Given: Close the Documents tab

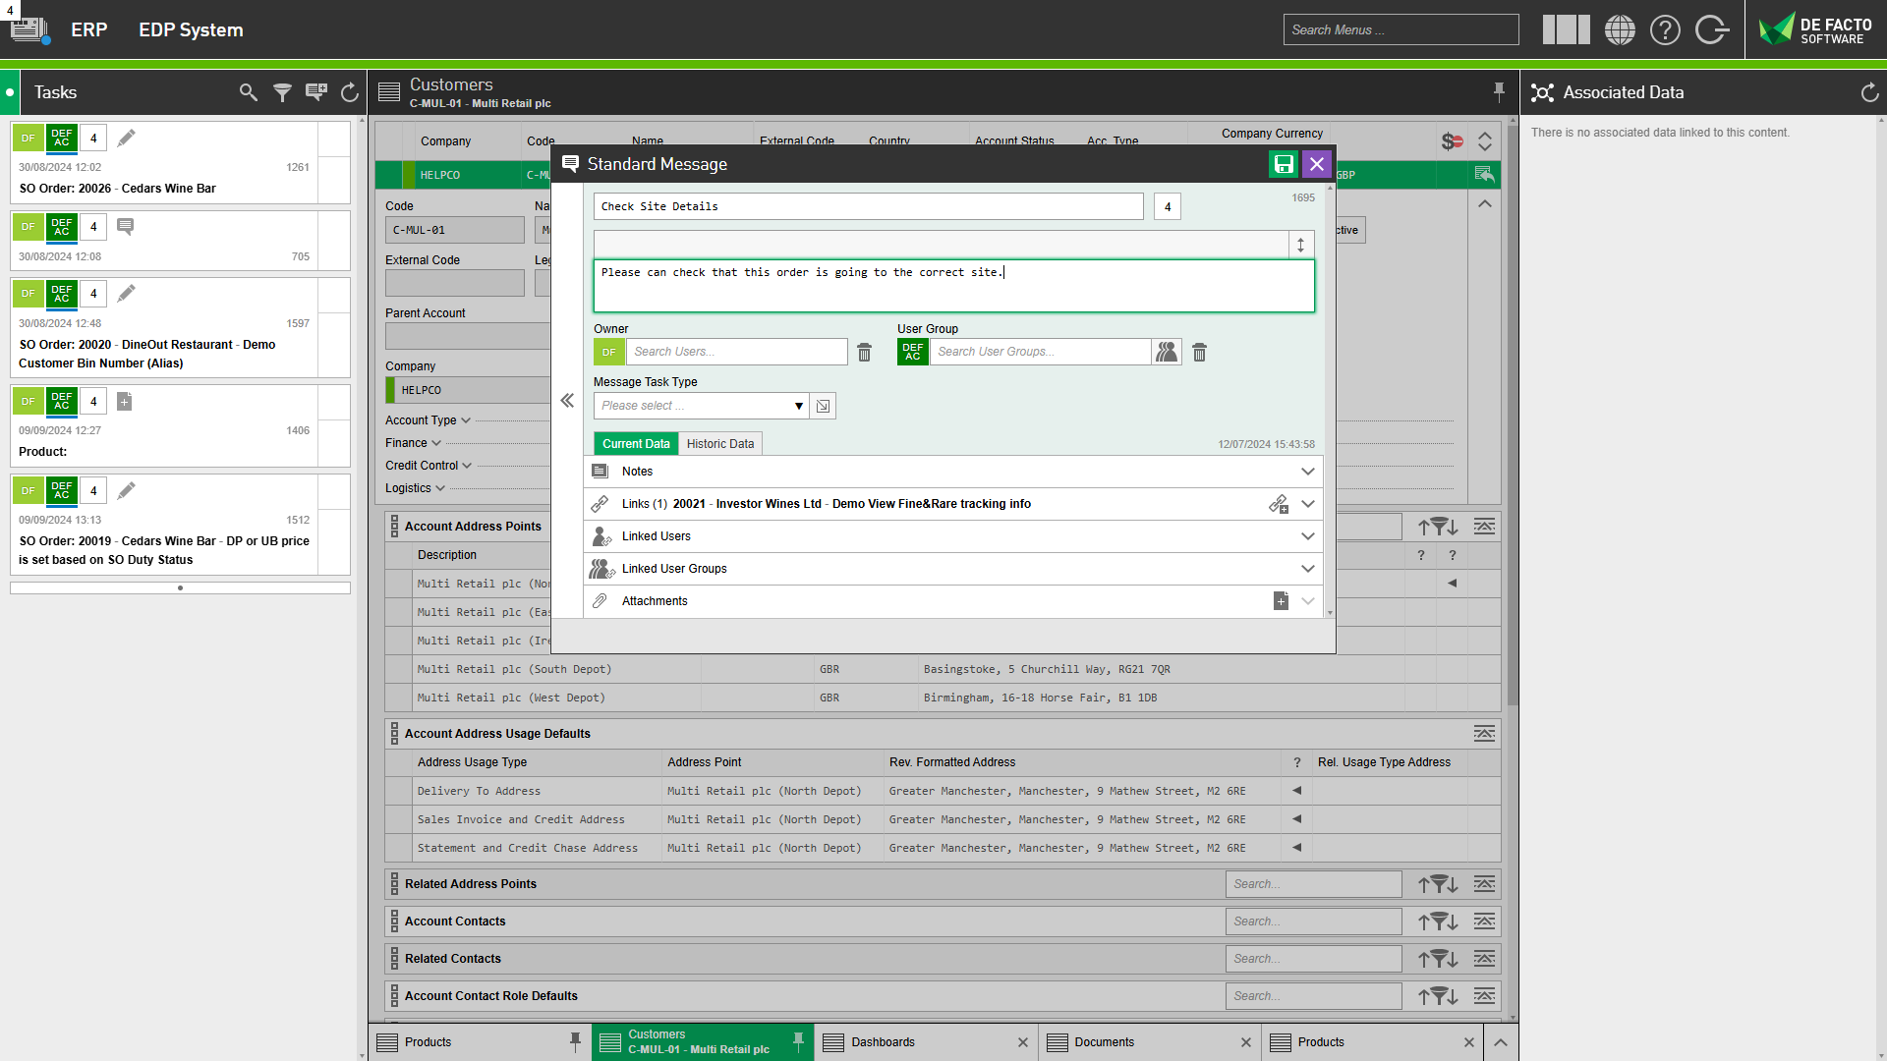Looking at the screenshot, I should point(1245,1041).
